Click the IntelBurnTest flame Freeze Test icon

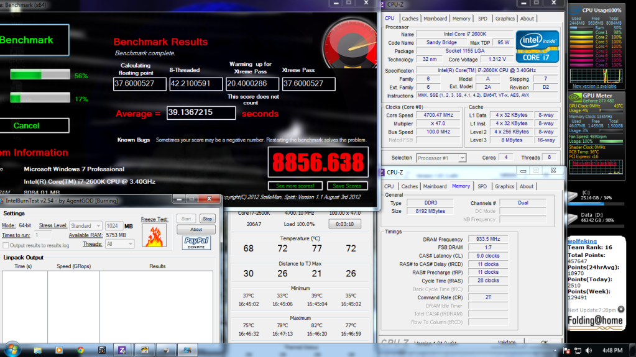tap(154, 235)
